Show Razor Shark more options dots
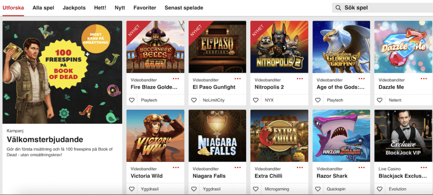The image size is (433, 195). point(362,168)
